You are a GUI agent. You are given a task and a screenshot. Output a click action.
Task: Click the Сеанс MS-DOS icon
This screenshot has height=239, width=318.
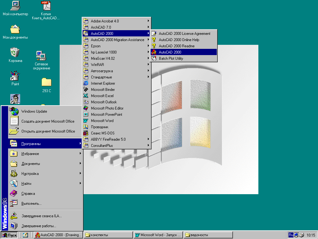86,133
